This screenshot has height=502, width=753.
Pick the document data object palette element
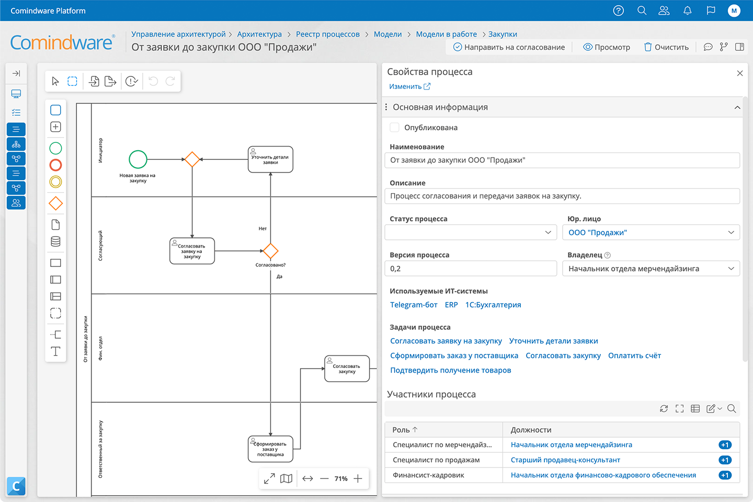point(55,225)
